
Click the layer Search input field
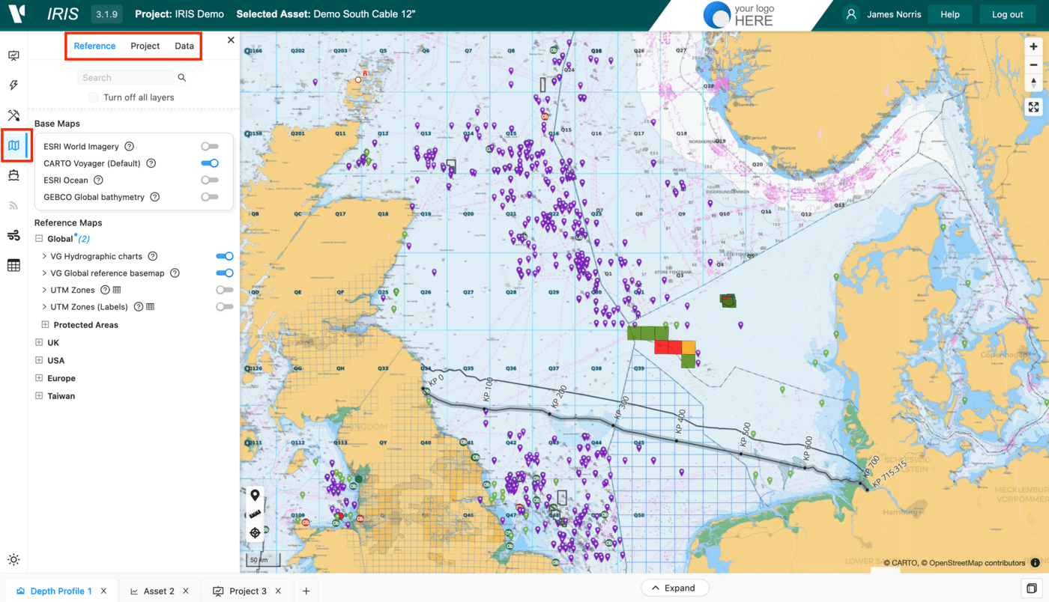pyautogui.click(x=127, y=78)
